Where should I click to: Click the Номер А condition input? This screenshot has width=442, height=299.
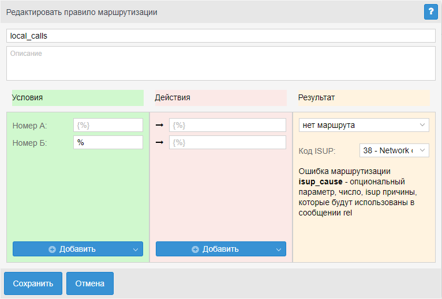click(108, 125)
